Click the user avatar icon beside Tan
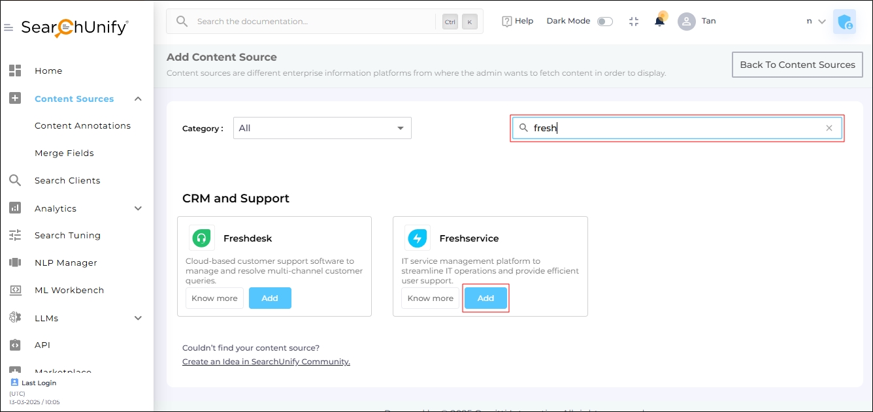The image size is (873, 412). click(x=686, y=22)
